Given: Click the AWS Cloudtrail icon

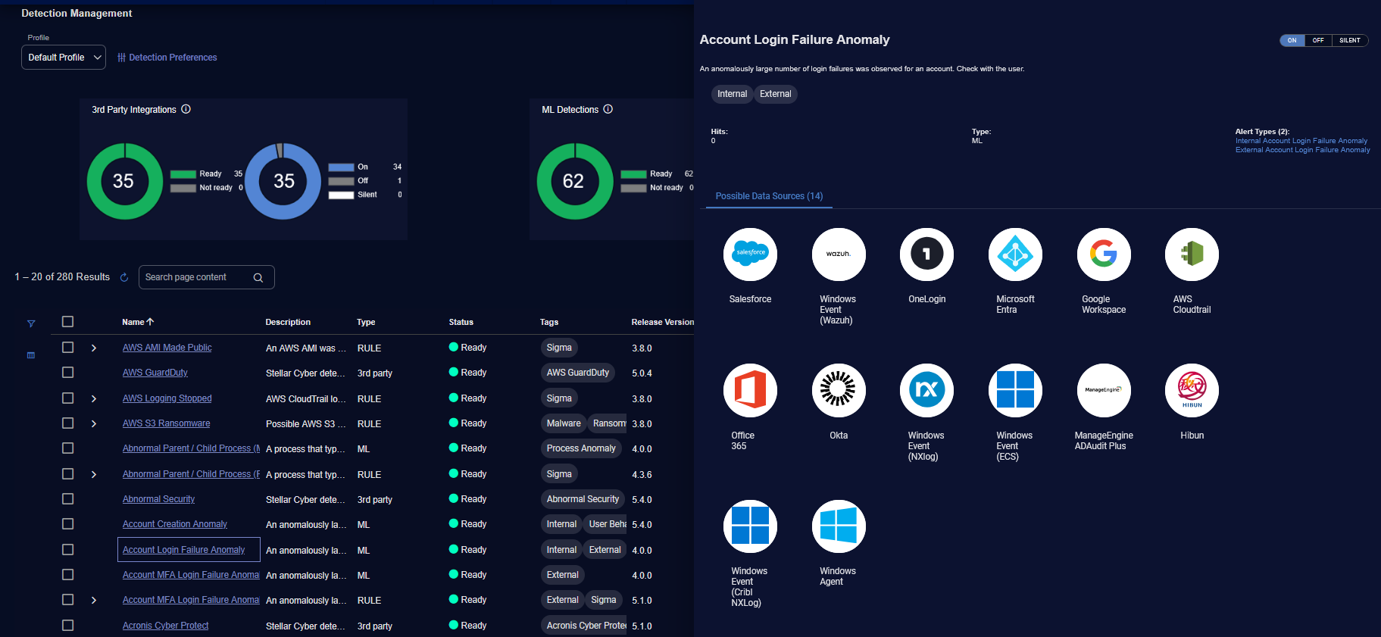Looking at the screenshot, I should [1192, 254].
